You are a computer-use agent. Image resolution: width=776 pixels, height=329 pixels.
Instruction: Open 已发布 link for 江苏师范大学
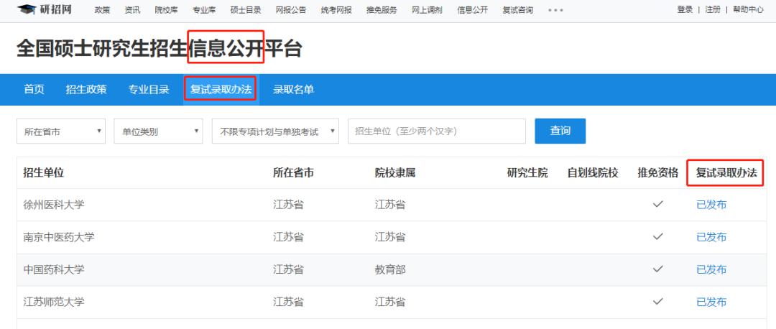click(711, 302)
